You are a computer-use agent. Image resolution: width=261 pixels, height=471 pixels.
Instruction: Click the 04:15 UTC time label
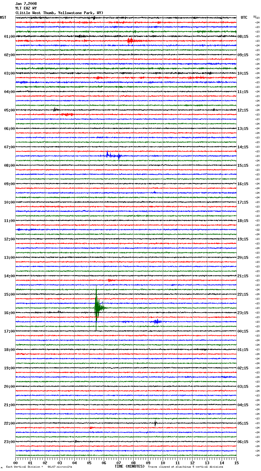tap(243, 405)
